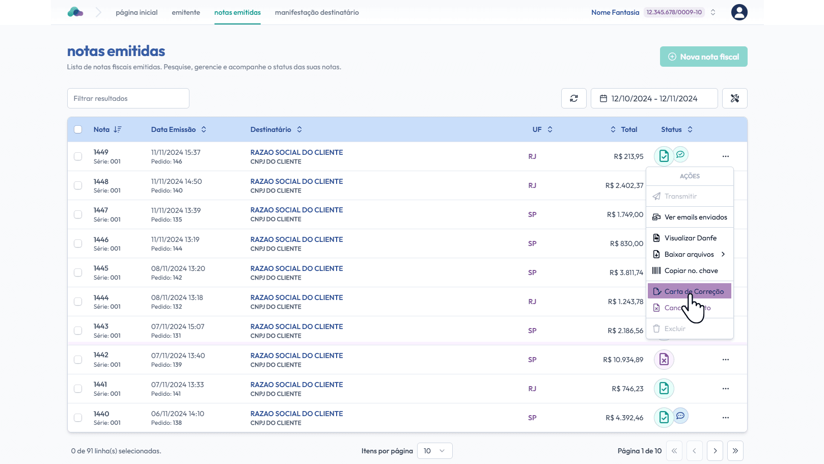This screenshot has height=464, width=824.
Task: Open the company switcher next to the CNPJ
Action: coord(713,12)
